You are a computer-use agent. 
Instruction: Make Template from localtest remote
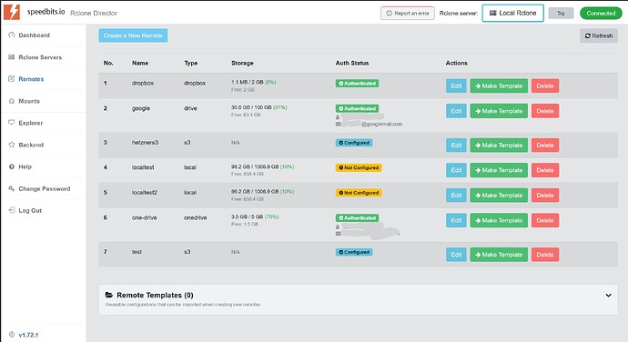point(499,170)
